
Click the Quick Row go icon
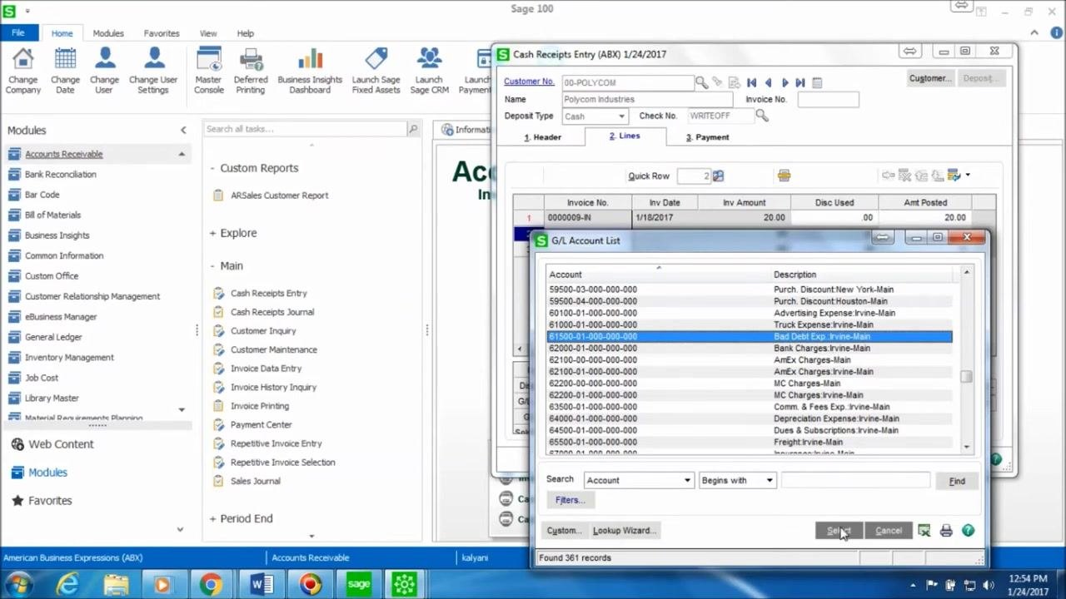[718, 176]
